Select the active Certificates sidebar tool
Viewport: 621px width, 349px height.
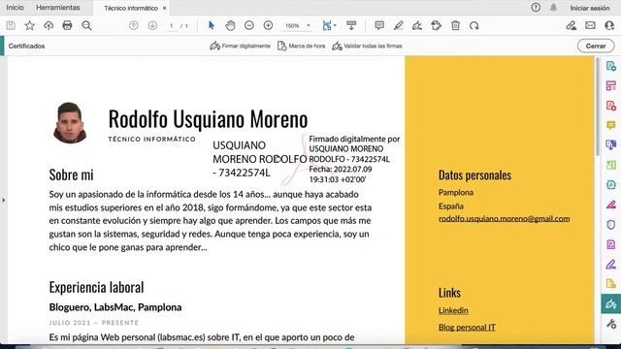click(610, 303)
